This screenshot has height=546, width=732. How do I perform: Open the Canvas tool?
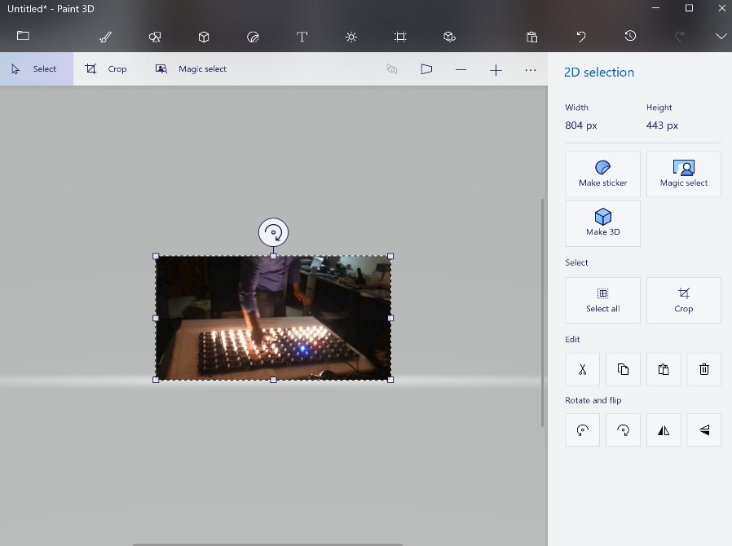(x=400, y=37)
